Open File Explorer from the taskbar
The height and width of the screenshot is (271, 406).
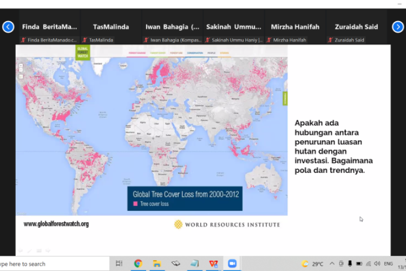(x=156, y=264)
